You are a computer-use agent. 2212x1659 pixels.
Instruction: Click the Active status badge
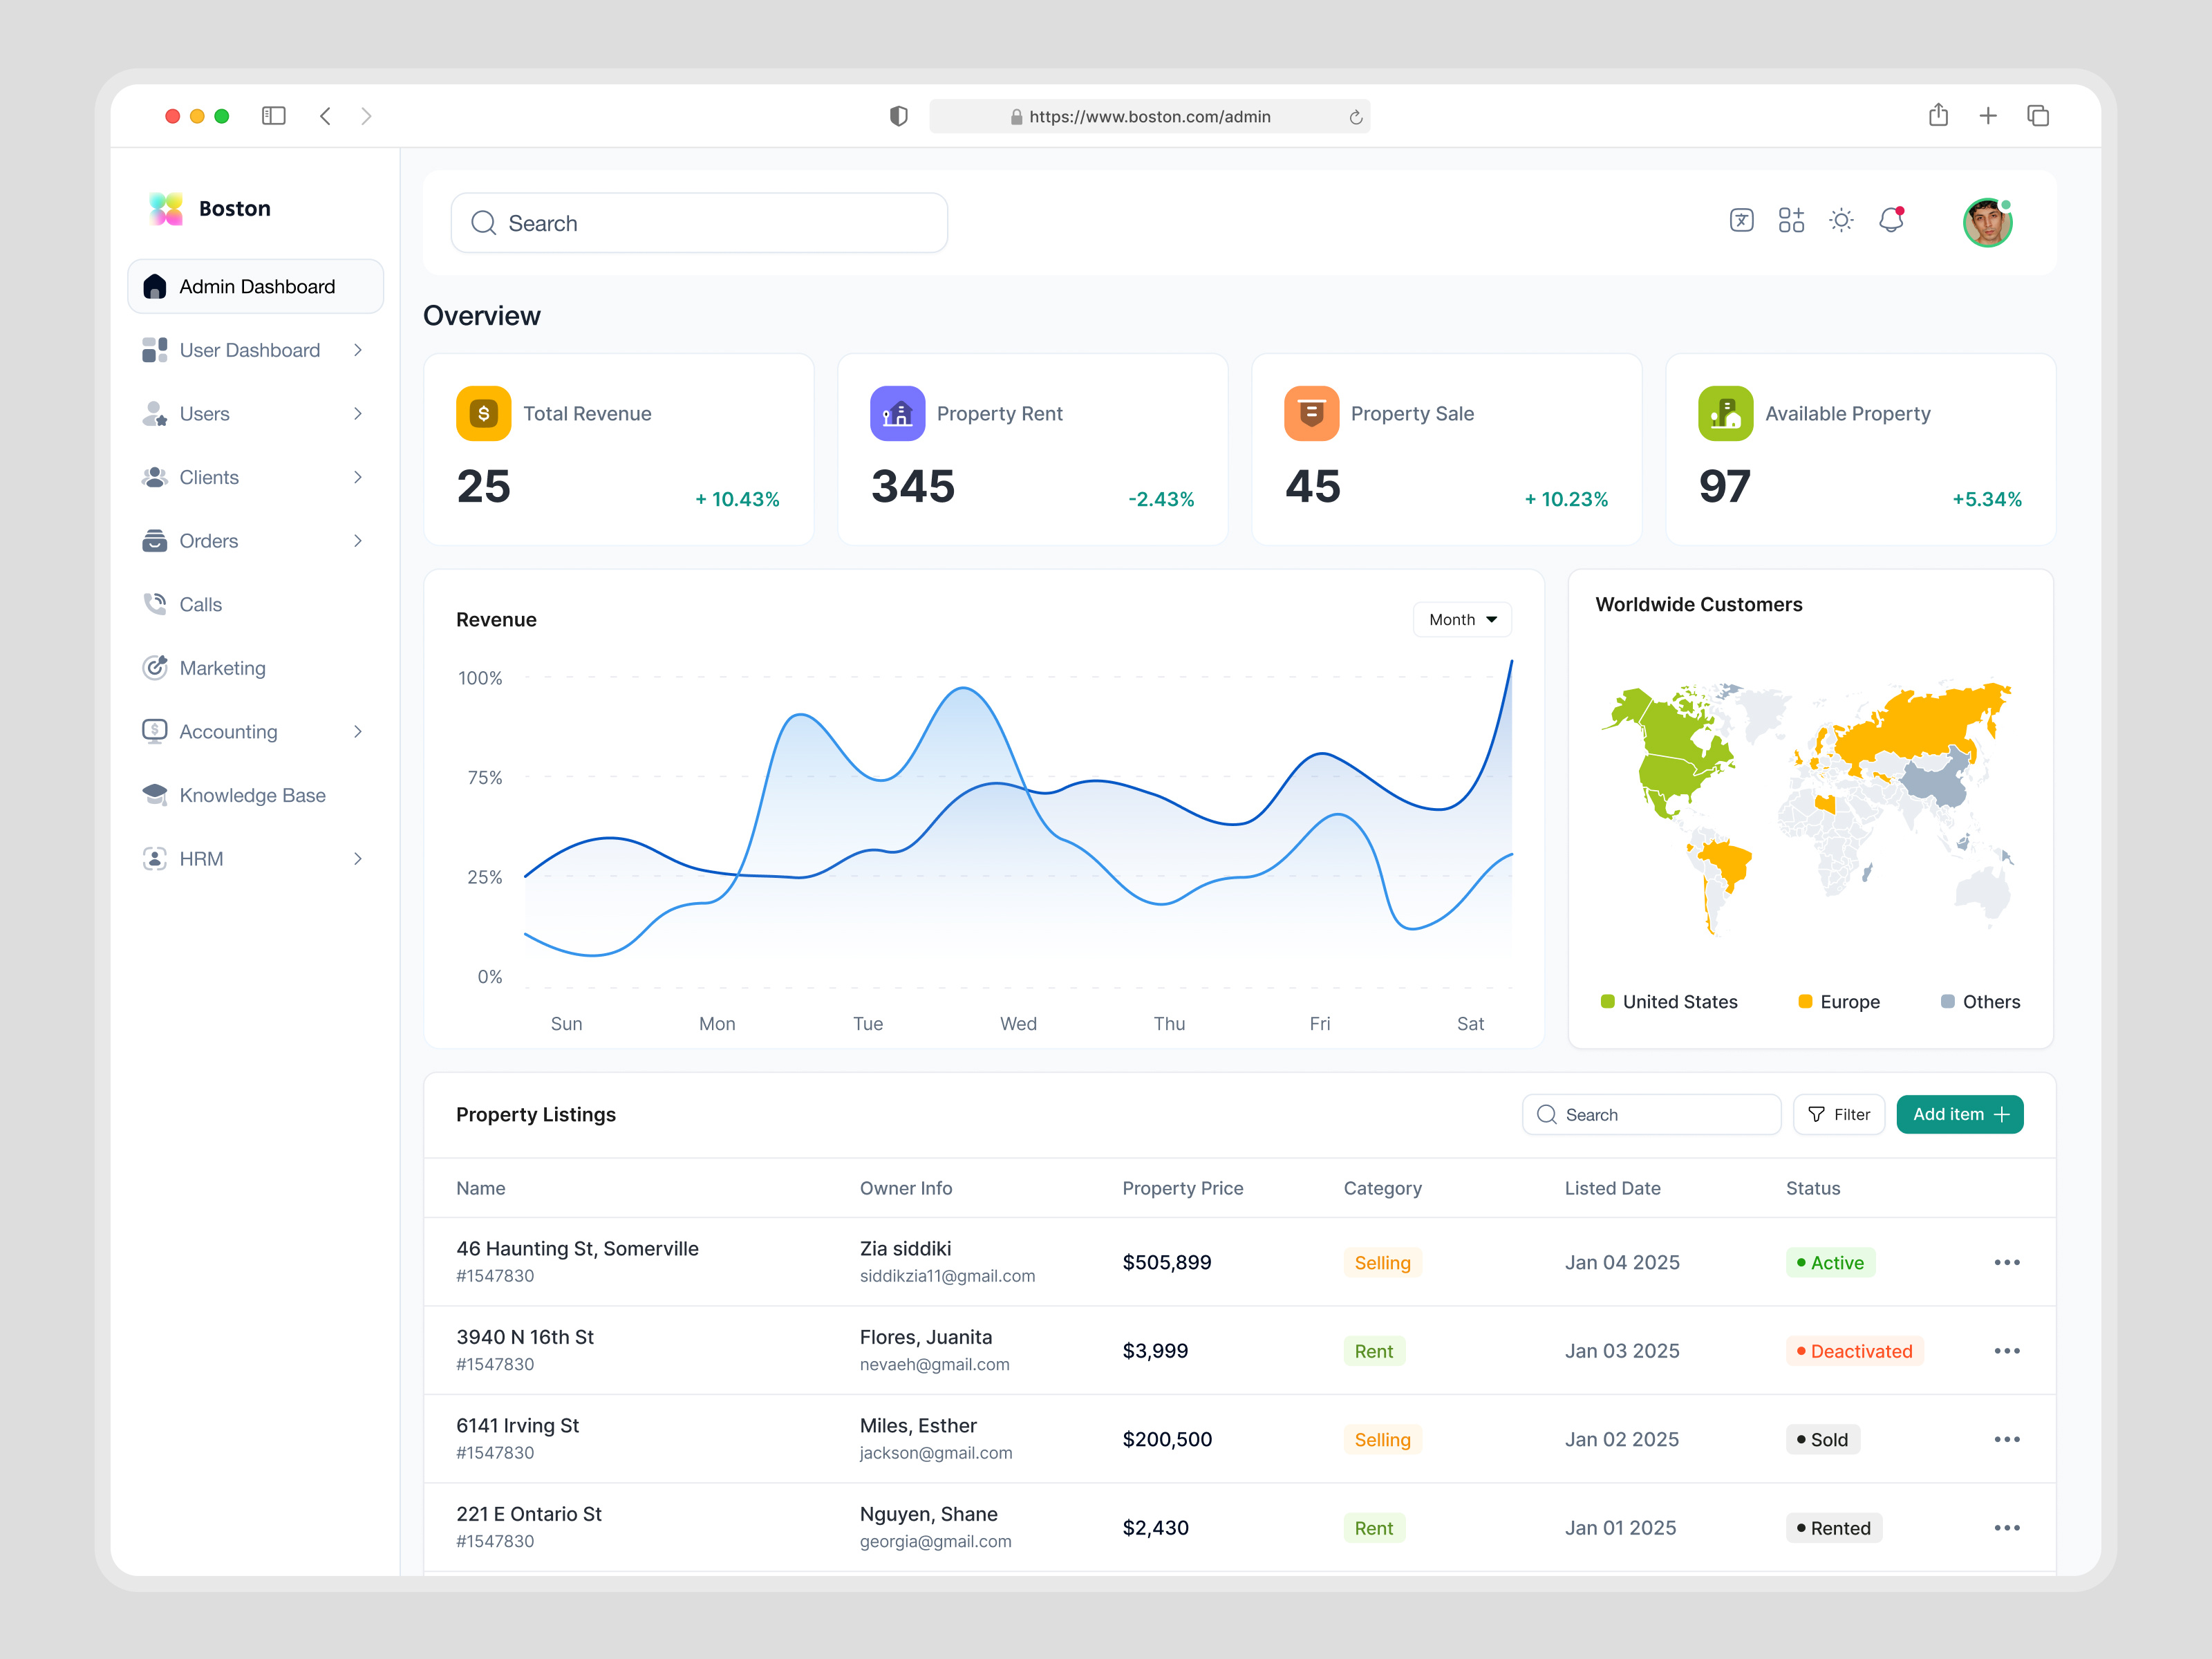pos(1830,1262)
